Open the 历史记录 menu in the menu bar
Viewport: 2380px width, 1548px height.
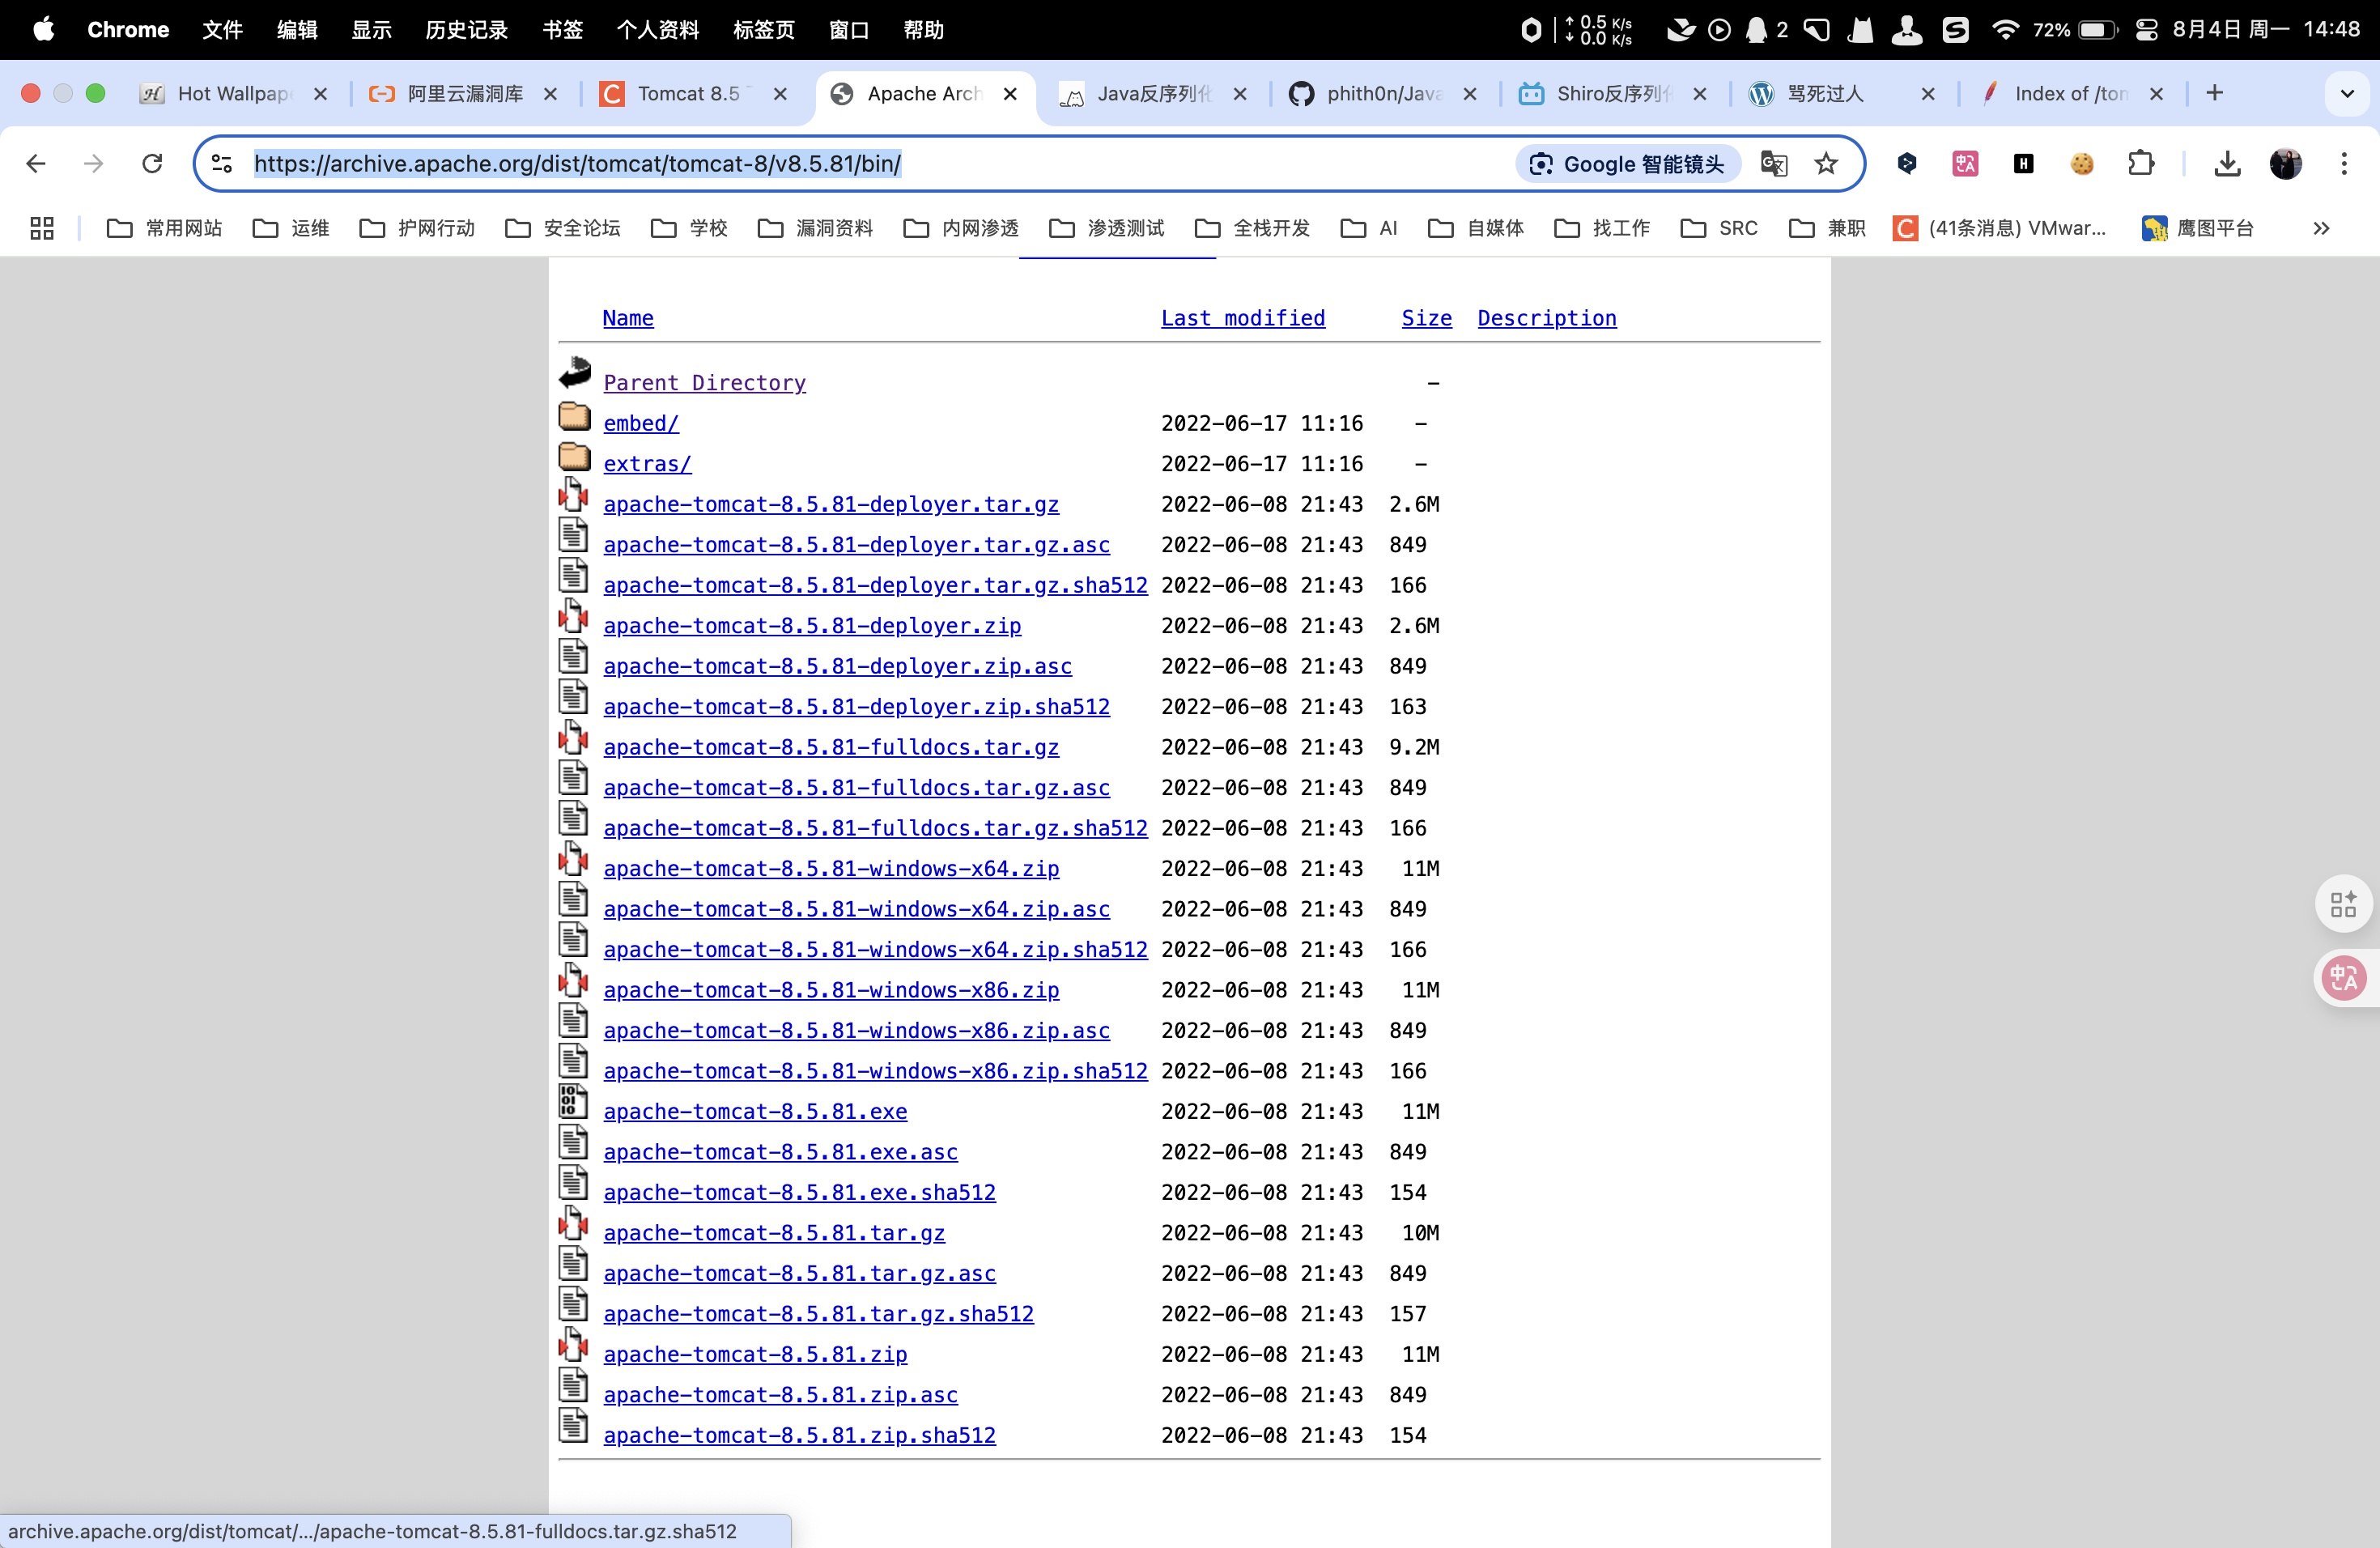tap(466, 30)
